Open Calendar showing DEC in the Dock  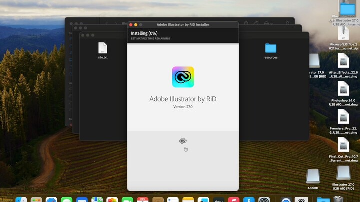[142, 200]
